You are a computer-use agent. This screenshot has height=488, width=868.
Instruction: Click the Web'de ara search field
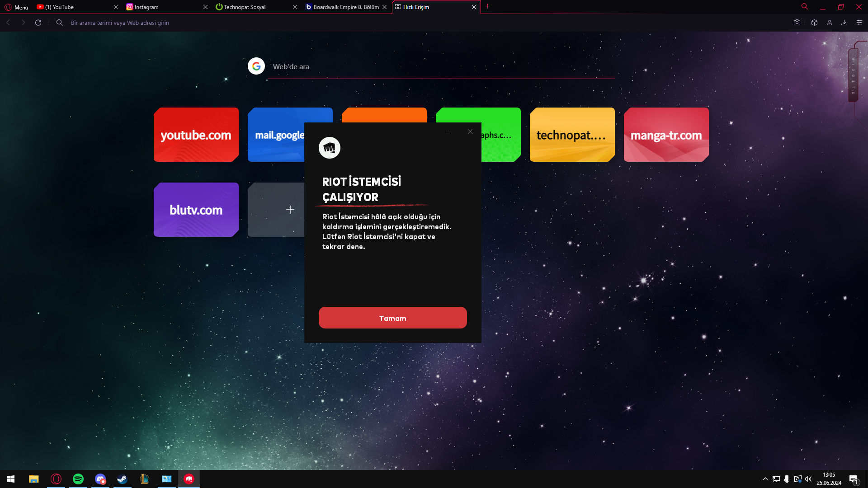click(x=441, y=67)
